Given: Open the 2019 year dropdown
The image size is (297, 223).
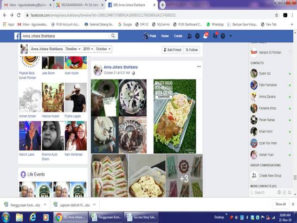Looking at the screenshot, I should coord(88,49).
